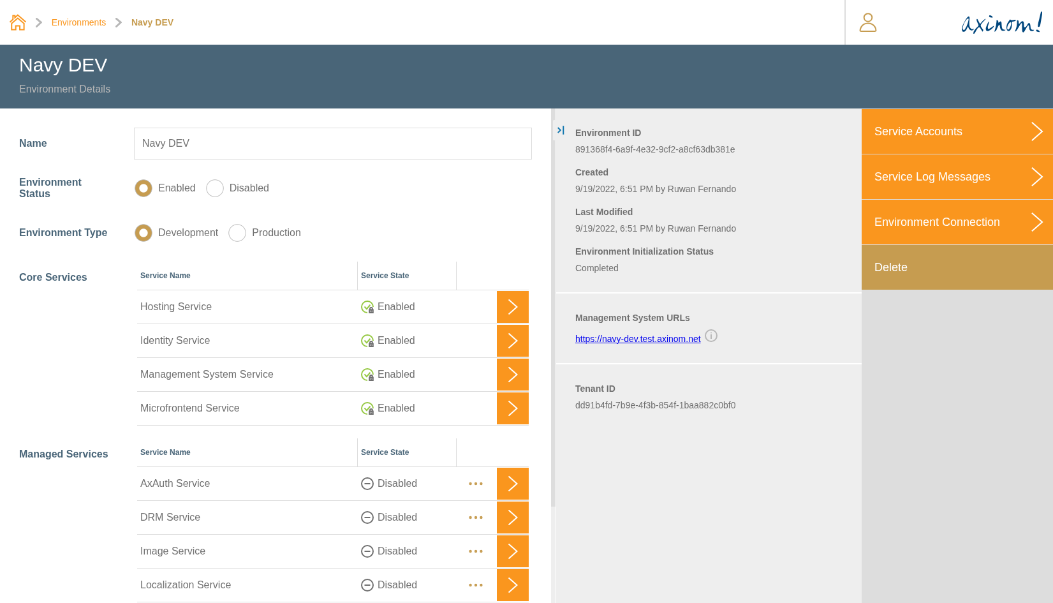The height and width of the screenshot is (603, 1053).
Task: Select Environment ID value text
Action: (655, 149)
